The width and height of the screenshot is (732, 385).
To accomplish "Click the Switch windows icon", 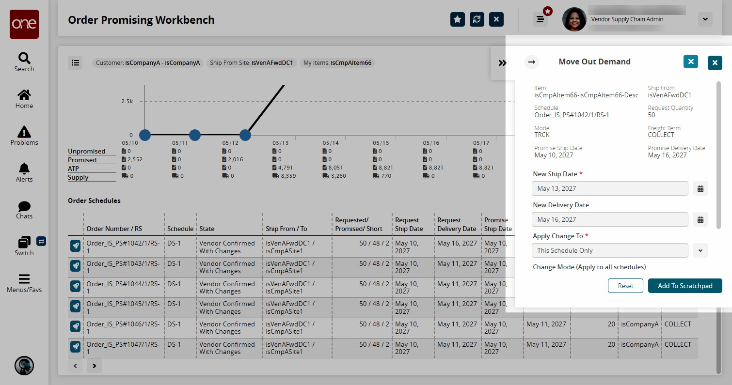I will click(x=24, y=242).
